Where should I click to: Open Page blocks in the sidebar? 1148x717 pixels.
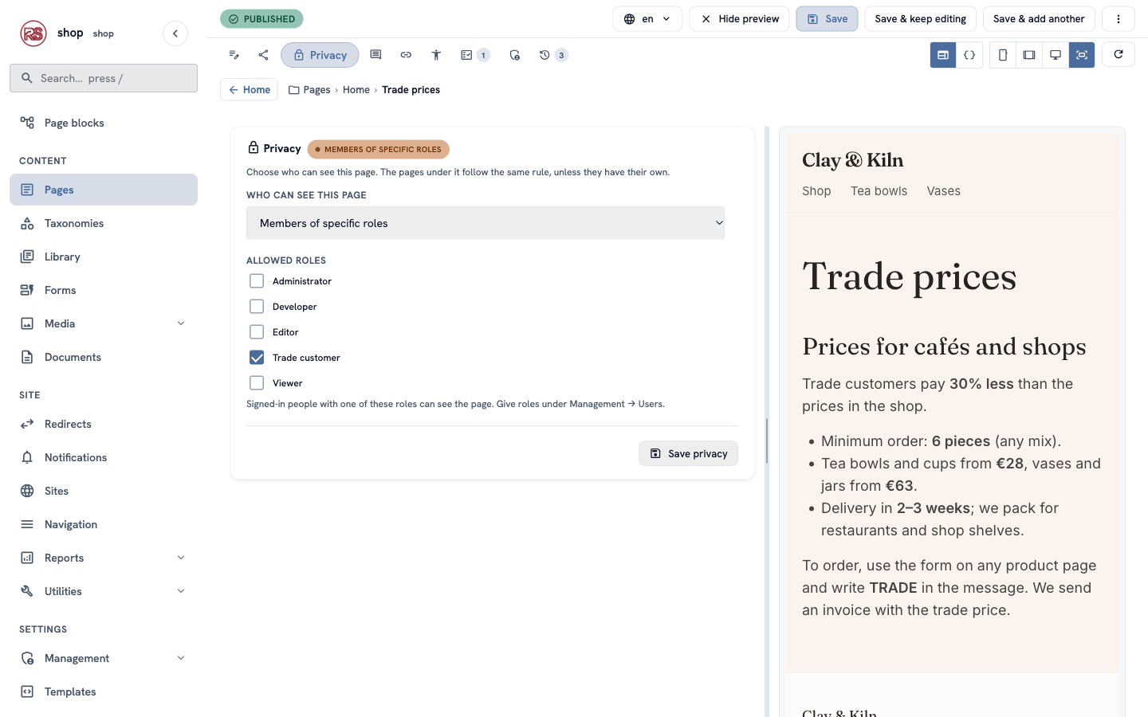(x=104, y=123)
